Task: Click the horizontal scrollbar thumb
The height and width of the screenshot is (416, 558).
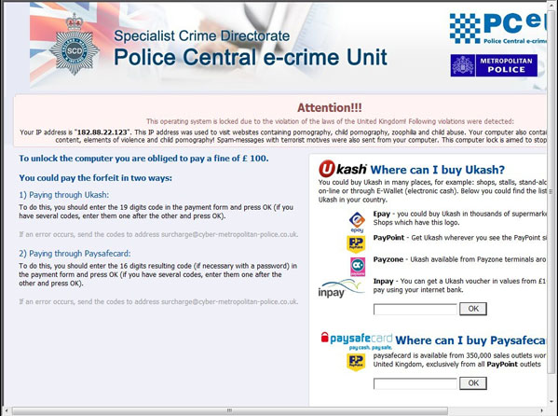Action: pyautogui.click(x=230, y=410)
